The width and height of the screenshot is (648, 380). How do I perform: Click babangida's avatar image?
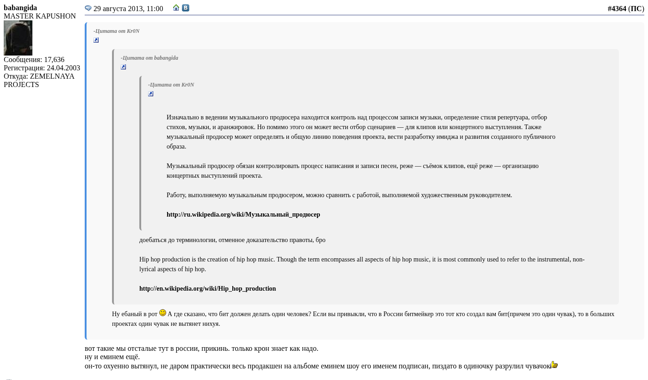[18, 38]
